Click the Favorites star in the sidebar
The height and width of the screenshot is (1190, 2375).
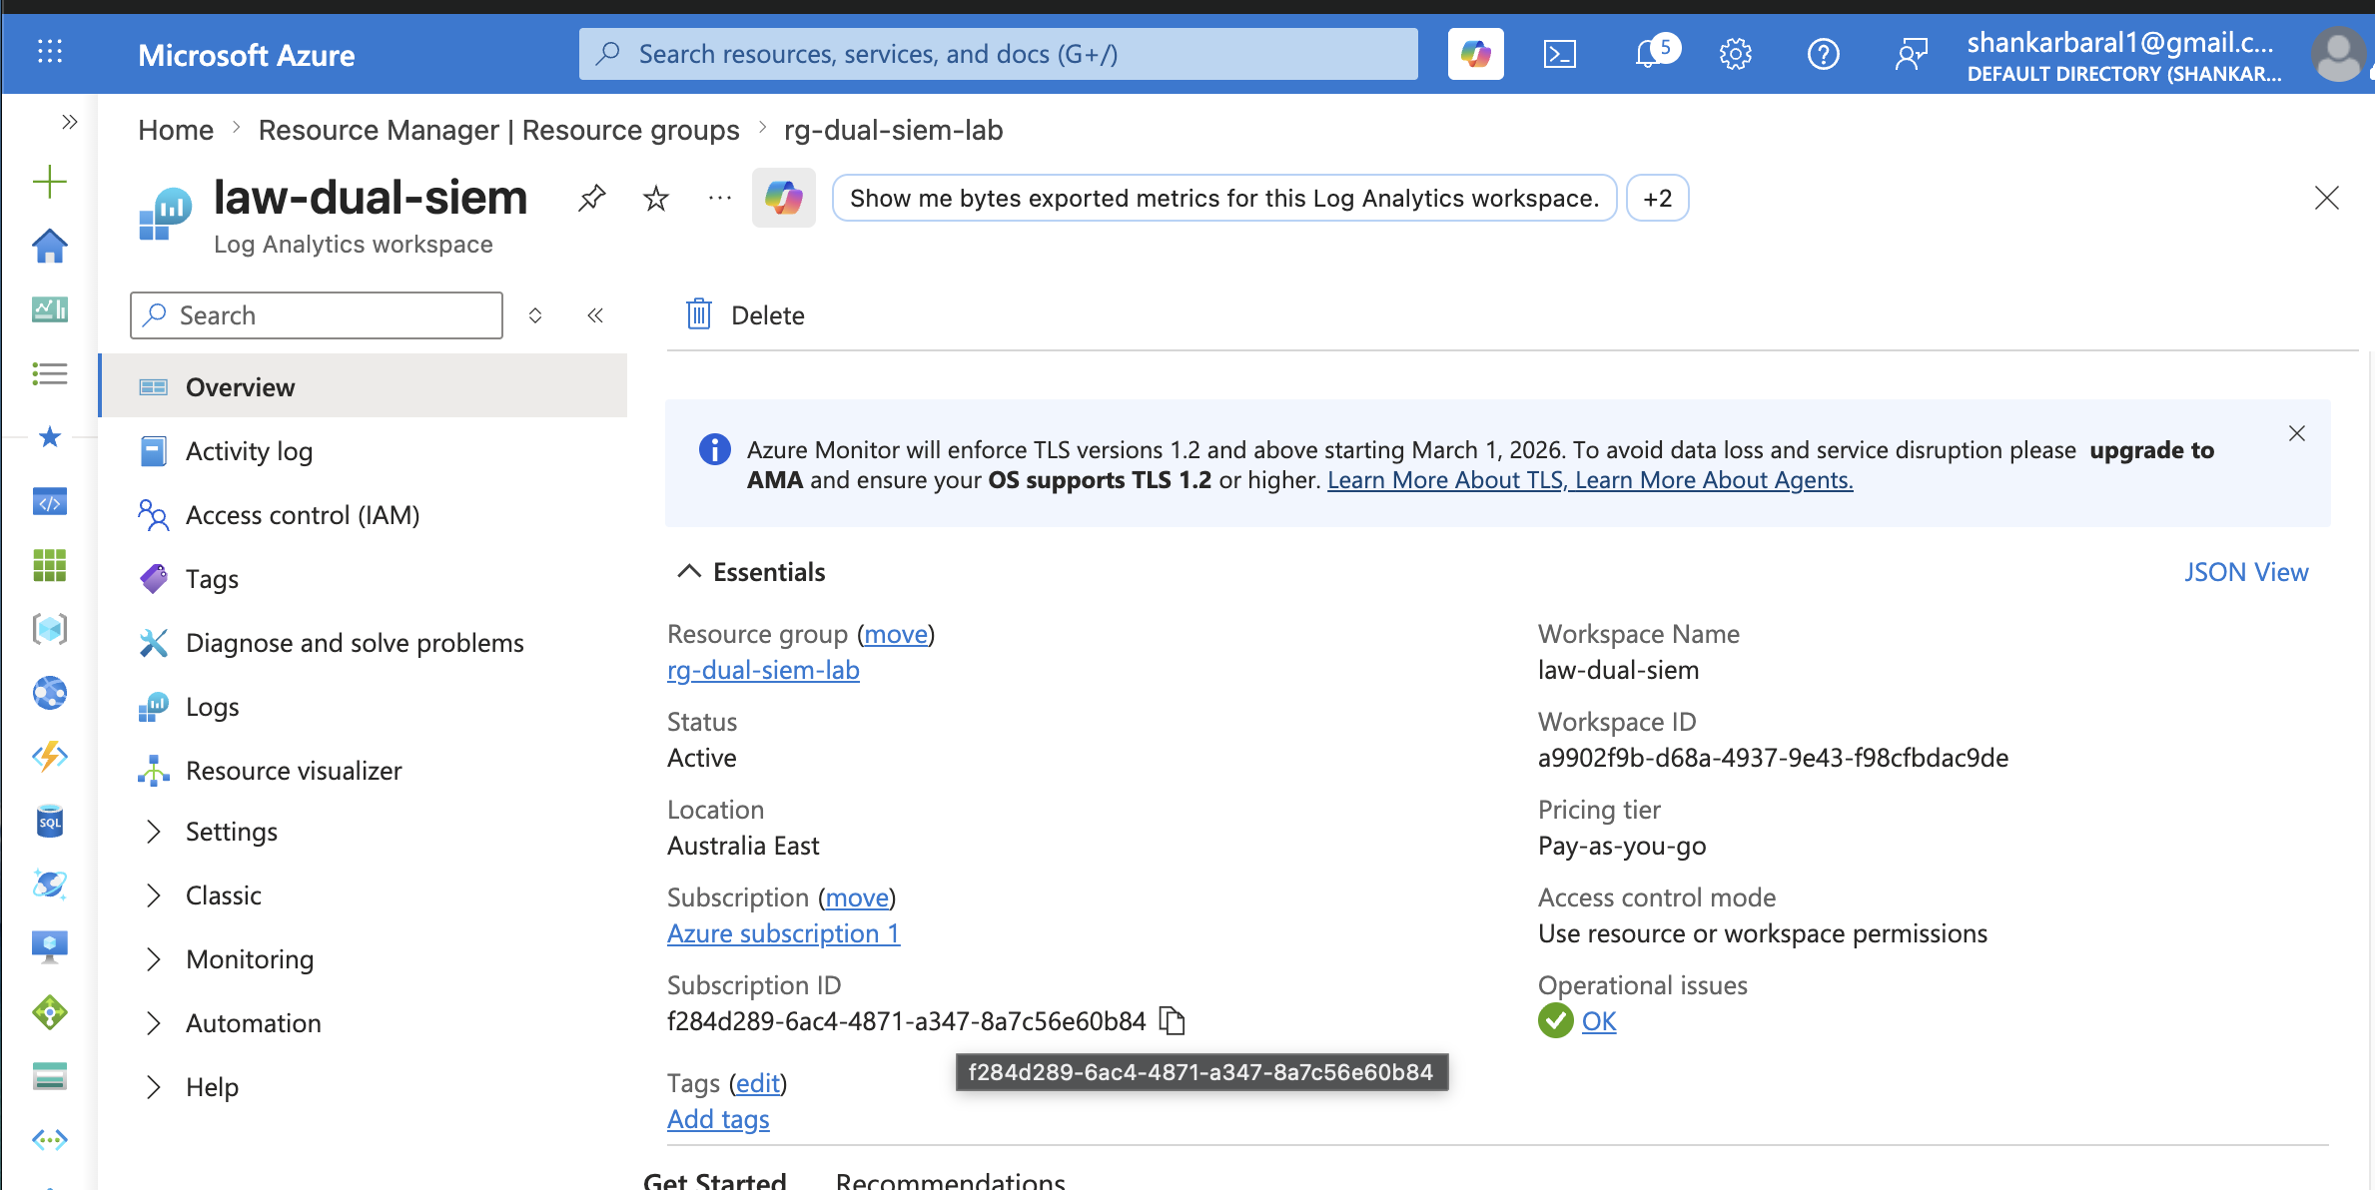(x=50, y=437)
